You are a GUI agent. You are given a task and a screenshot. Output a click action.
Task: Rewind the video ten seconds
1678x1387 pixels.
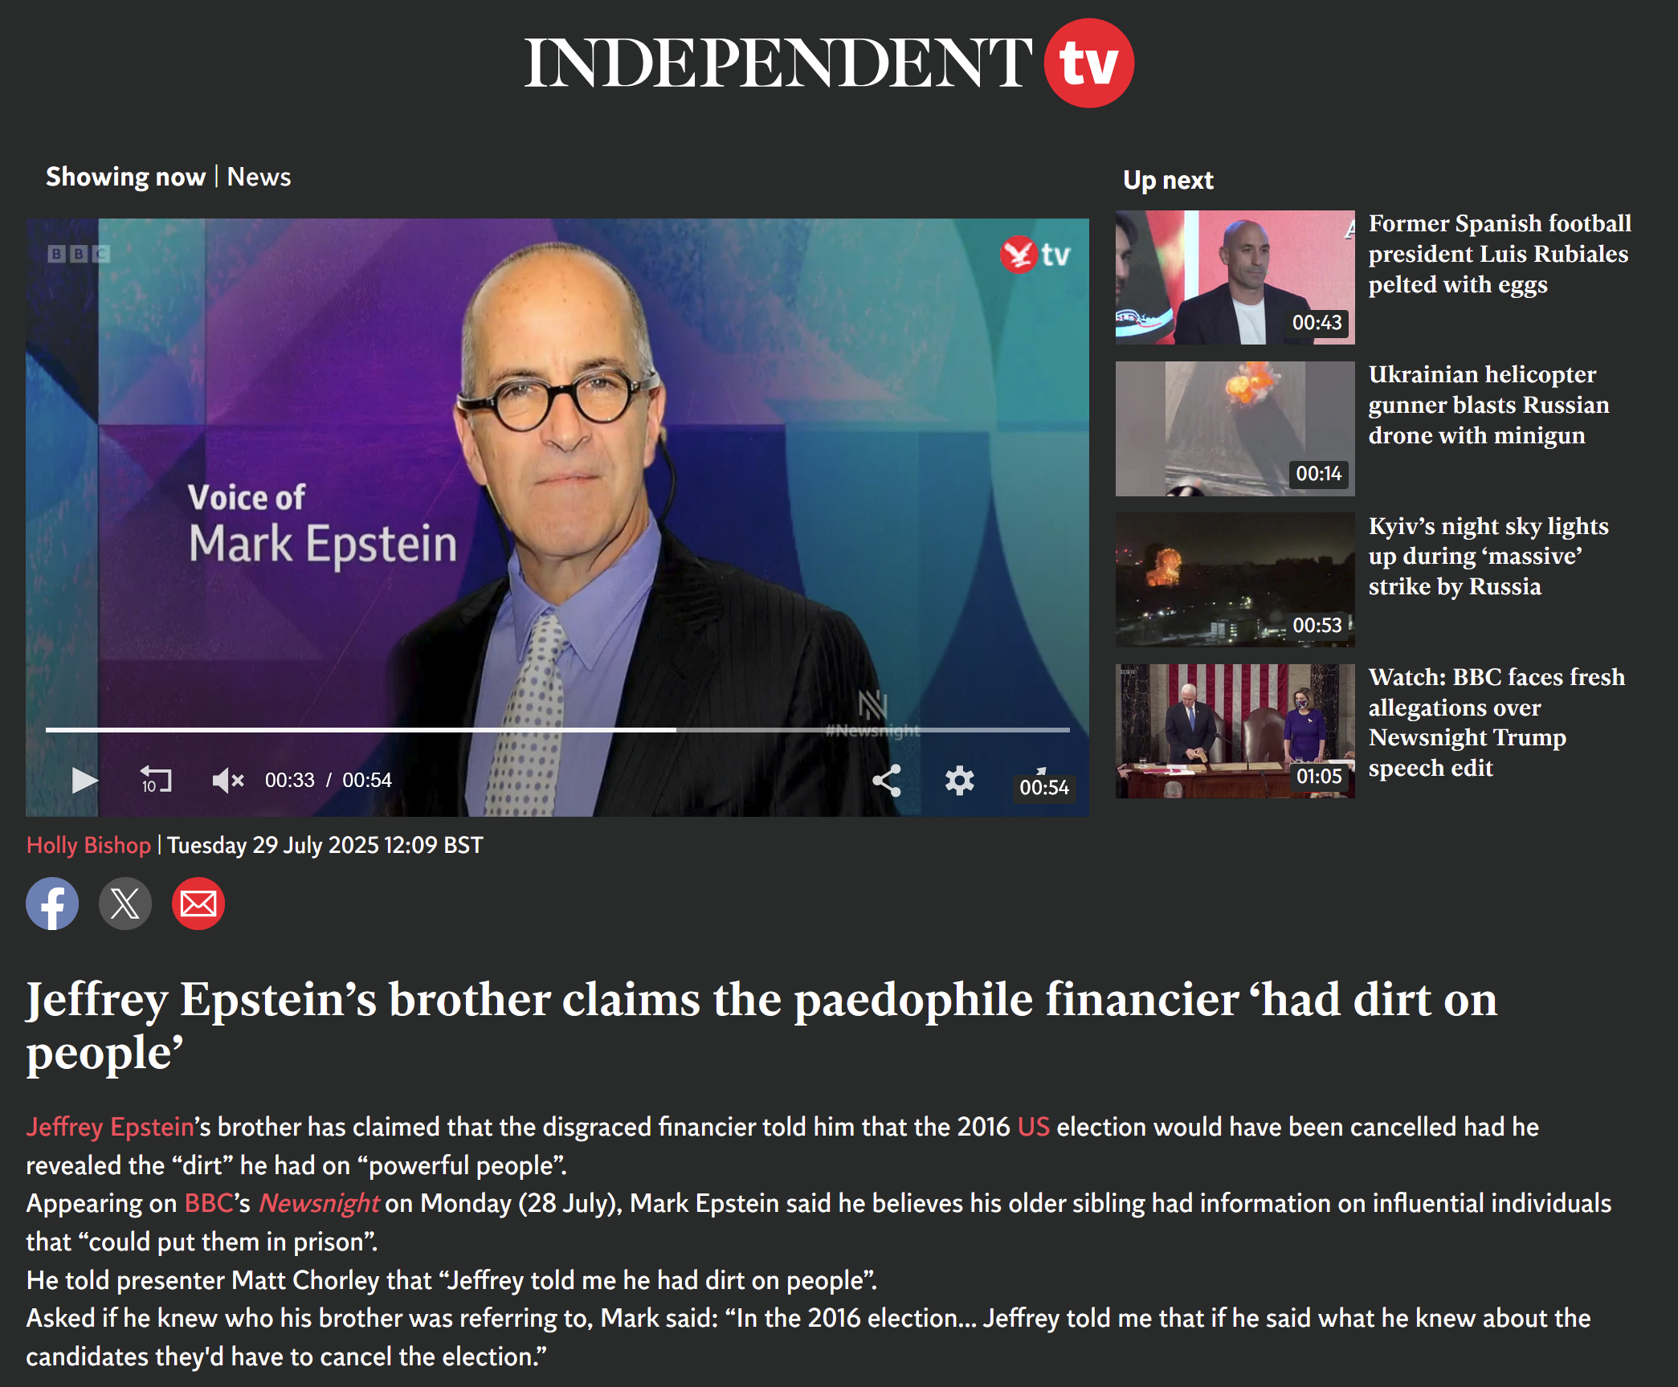[x=156, y=780]
